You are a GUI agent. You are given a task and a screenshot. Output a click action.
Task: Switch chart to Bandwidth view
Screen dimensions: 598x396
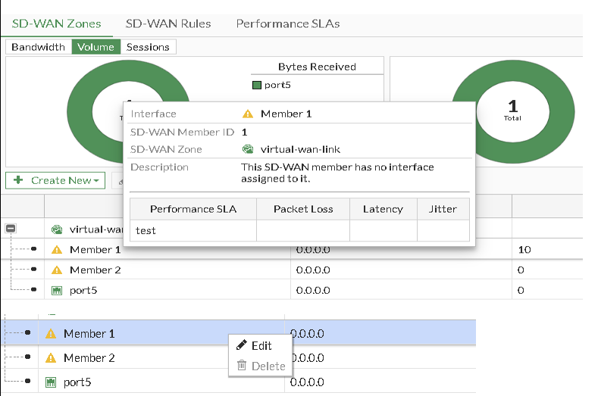point(38,47)
